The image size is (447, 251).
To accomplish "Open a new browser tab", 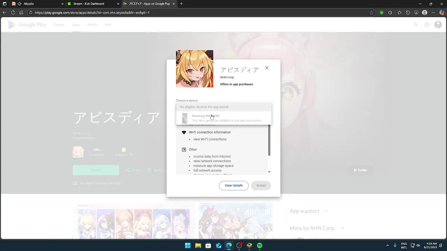I will (181, 4).
